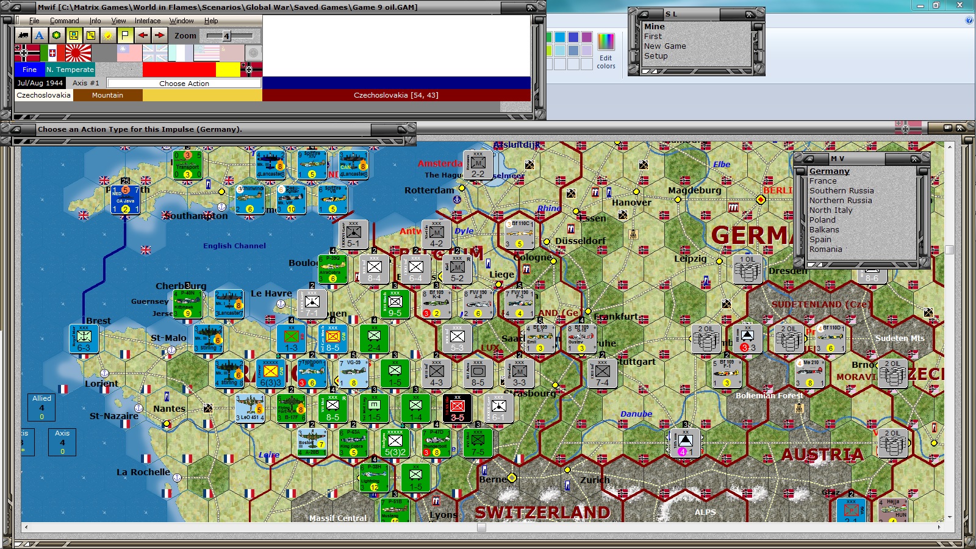This screenshot has height=549, width=976.
Task: Select Setup in the S L panel
Action: point(656,56)
